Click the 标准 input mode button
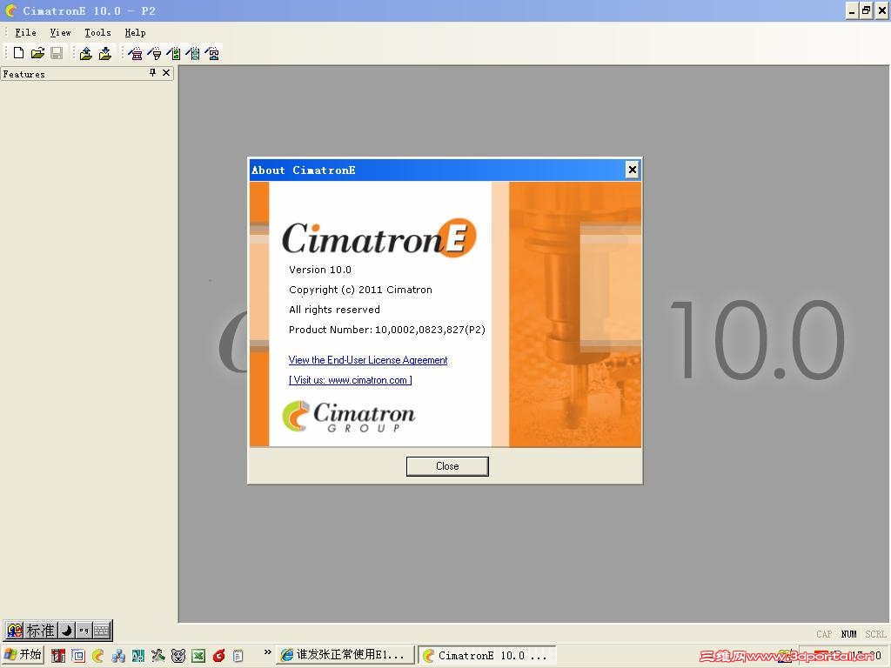The height and width of the screenshot is (668, 891). coord(40,631)
